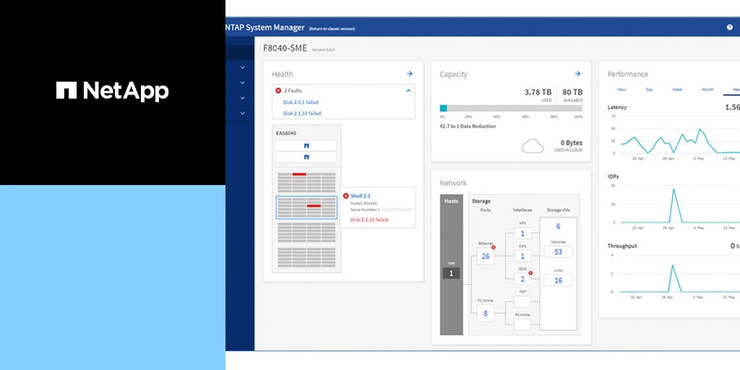Expand the first sidebar menu chevron
The width and height of the screenshot is (740, 370).
[242, 68]
